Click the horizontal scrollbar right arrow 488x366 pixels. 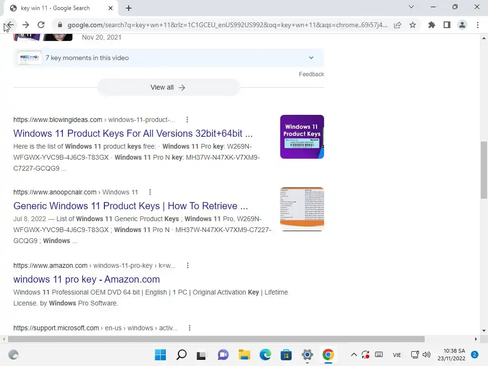(x=476, y=339)
